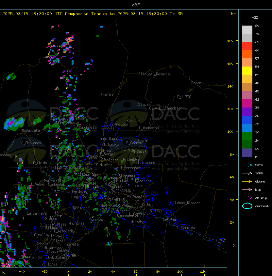Image resolution: width=272 pixels, height=276 pixels.
Task: Click the Clla.del_Rosario place label
Action: 154,74
